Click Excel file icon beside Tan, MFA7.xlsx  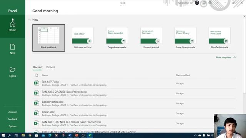pos(37,83)
